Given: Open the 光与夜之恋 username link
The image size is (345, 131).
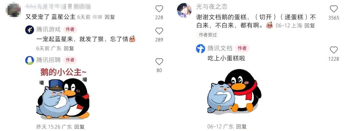Looking at the screenshot, I should 212,7.
